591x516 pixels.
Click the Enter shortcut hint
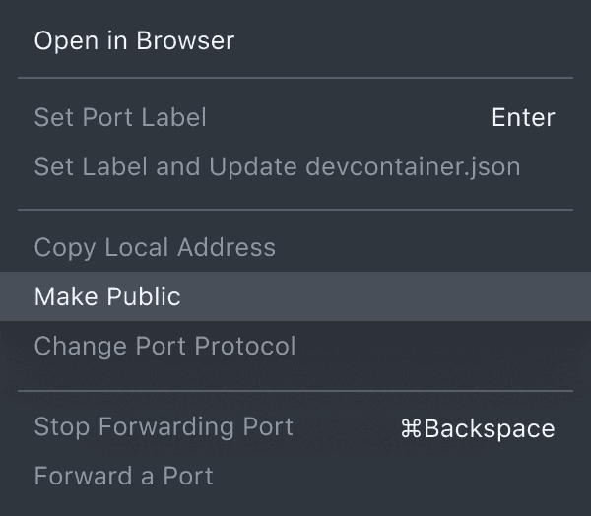[x=523, y=118]
